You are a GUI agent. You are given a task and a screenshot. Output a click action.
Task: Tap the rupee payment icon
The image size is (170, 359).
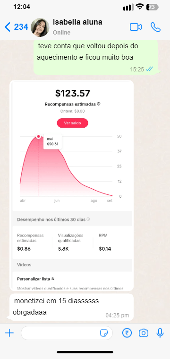[x=127, y=333]
